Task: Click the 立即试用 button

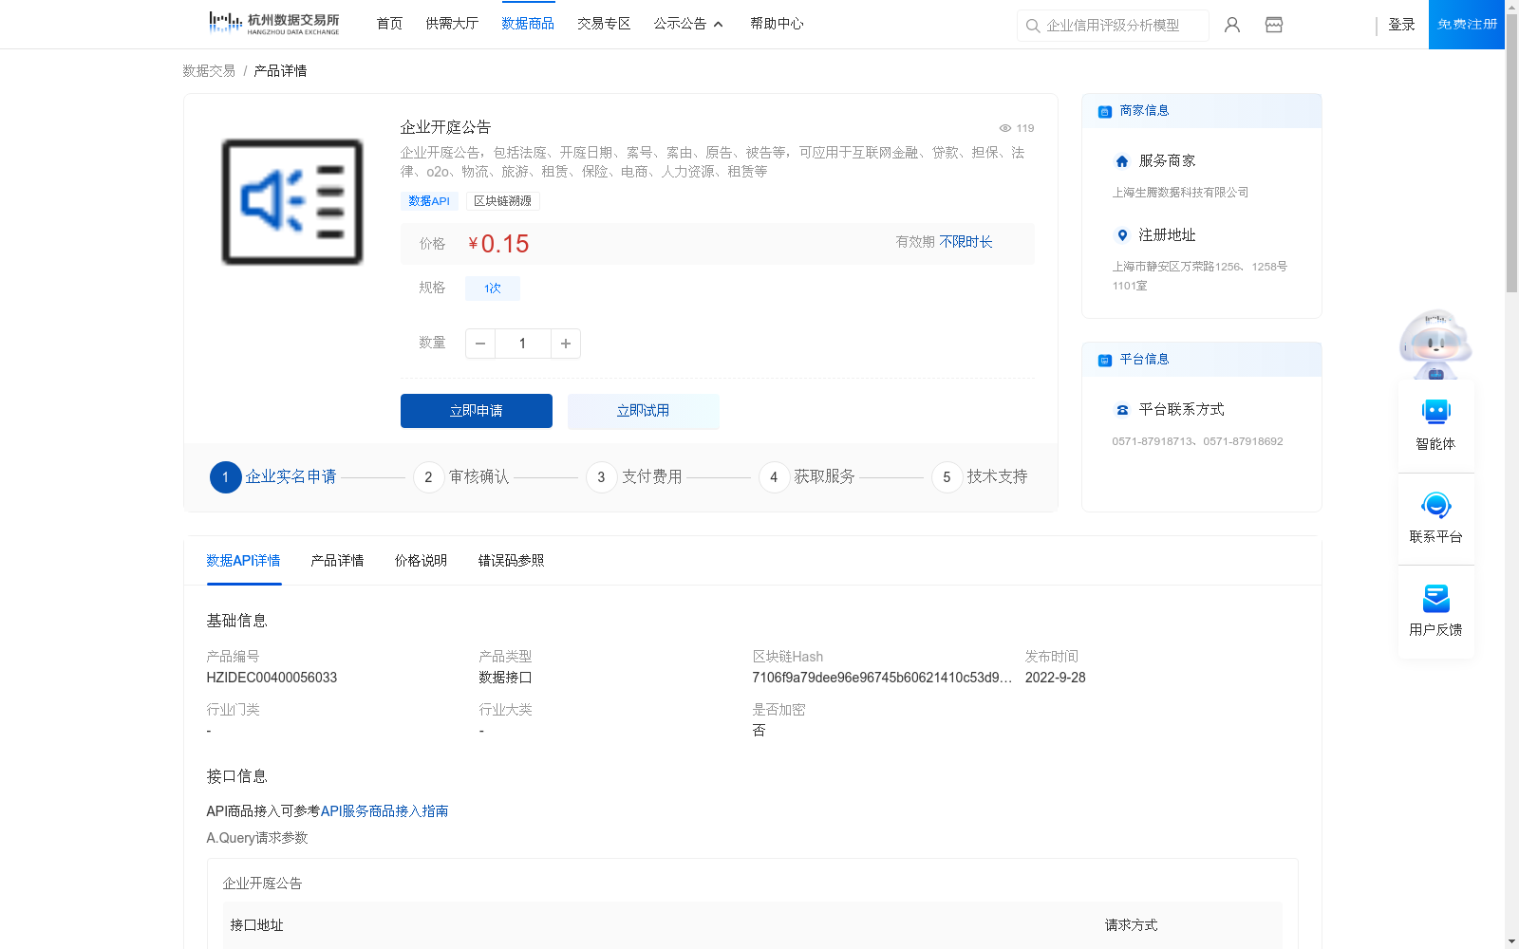Action: coord(644,411)
